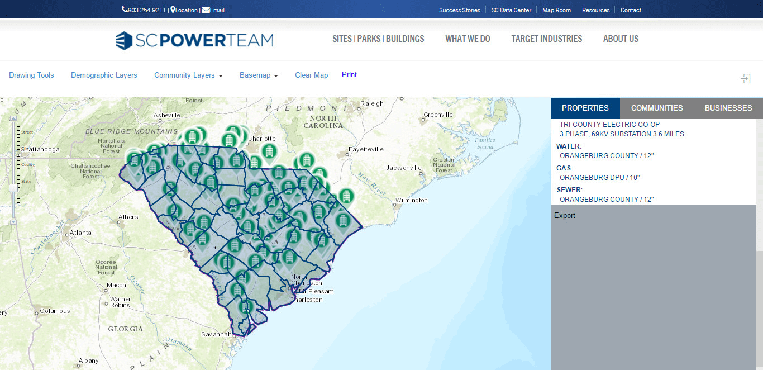Select the property marker nearest Haw River label
Screen dimensions: 763x370
click(346, 196)
